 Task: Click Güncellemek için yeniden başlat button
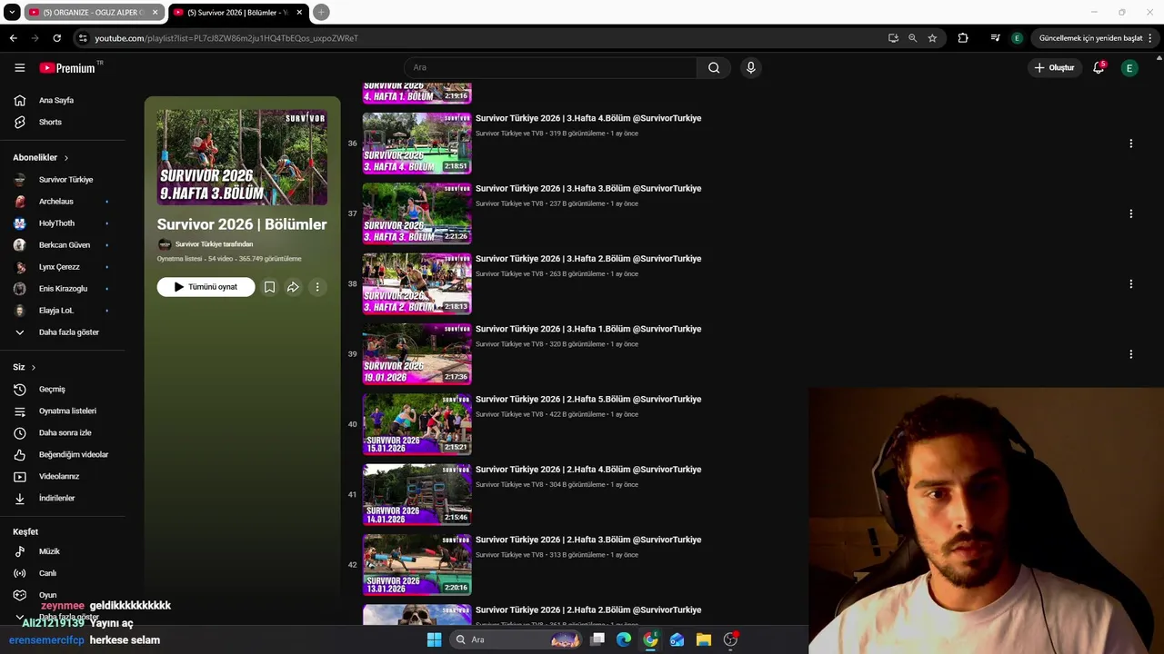pyautogui.click(x=1096, y=38)
